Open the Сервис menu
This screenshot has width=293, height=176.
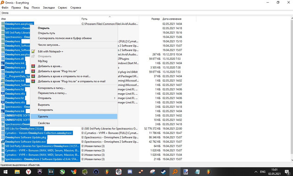click(x=62, y=8)
